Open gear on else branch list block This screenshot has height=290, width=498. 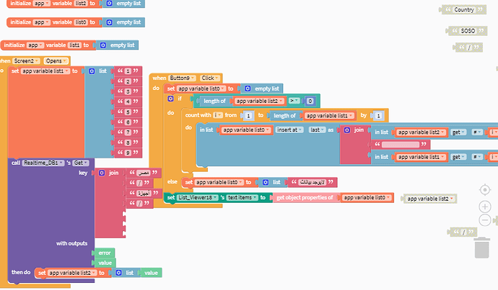pyautogui.click(x=266, y=182)
